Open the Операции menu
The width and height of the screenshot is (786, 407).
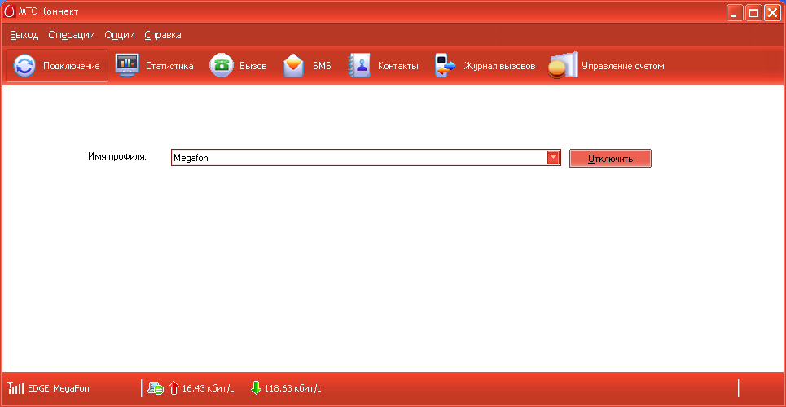click(72, 35)
